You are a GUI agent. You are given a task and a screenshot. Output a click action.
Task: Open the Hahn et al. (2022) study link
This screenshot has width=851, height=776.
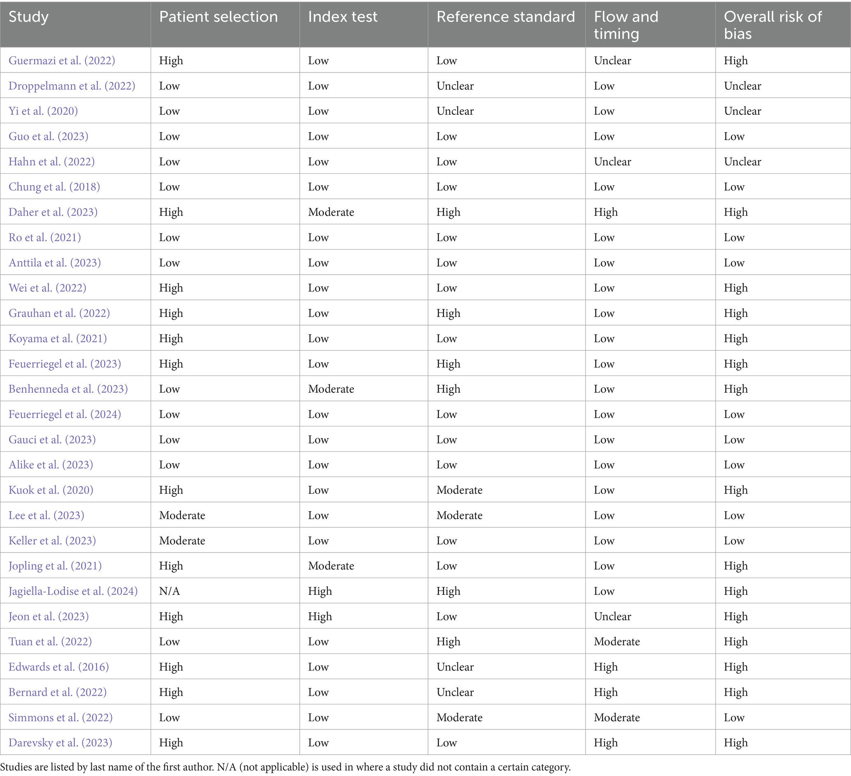point(51,162)
